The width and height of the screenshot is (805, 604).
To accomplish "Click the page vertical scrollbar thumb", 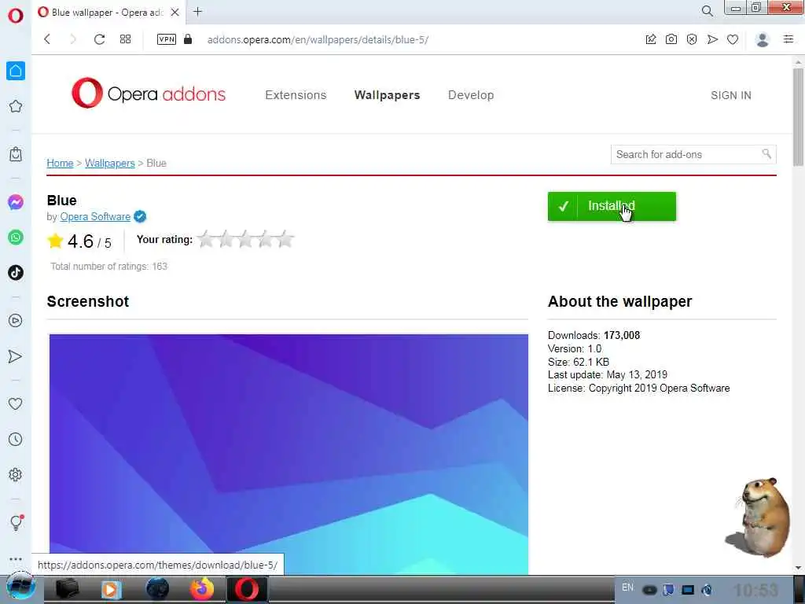I will [798, 117].
